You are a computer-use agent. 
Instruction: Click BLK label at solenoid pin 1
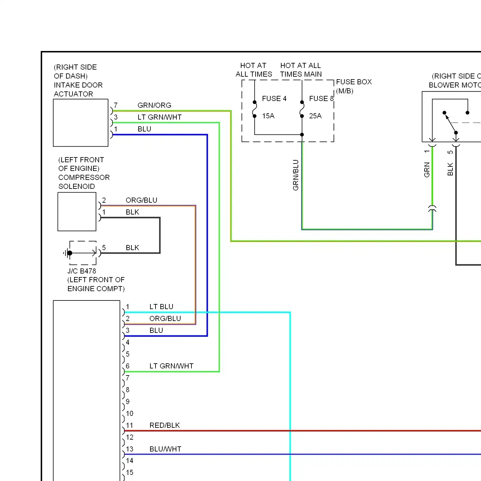pos(132,212)
